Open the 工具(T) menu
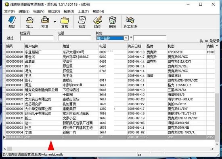Viewport: 222px width, 159px height. click(84, 11)
